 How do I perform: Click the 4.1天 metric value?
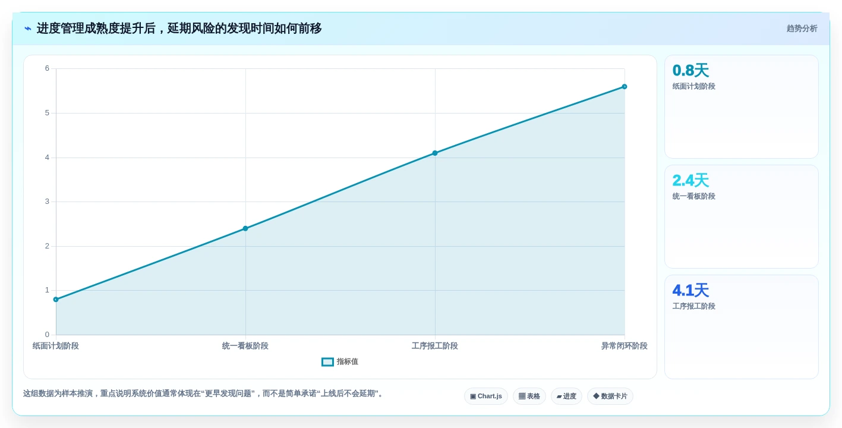tap(690, 291)
